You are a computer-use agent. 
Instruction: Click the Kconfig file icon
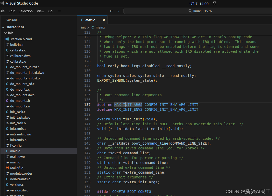(x=8, y=145)
